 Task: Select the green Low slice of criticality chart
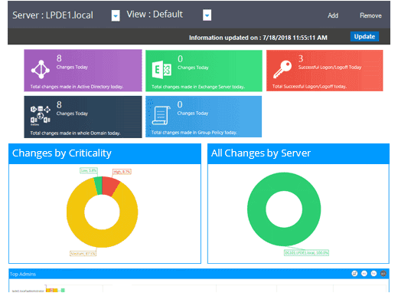coord(98,186)
